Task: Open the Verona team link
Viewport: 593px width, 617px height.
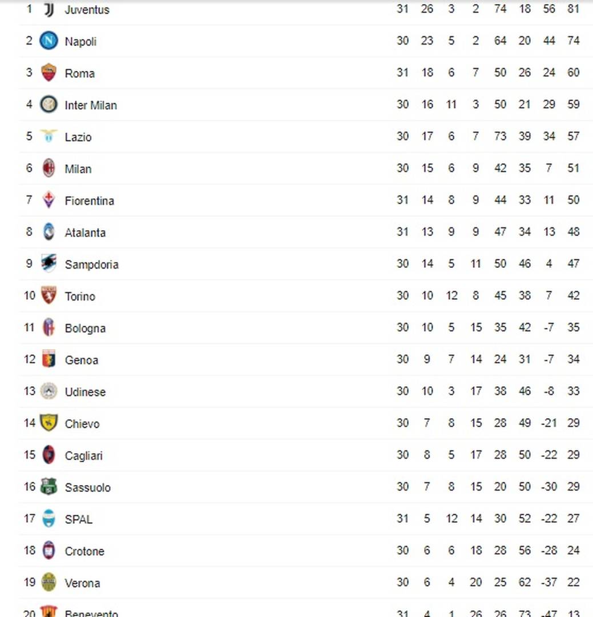Action: [x=82, y=583]
